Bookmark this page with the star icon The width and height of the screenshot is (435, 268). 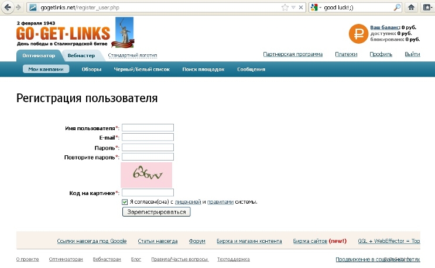click(x=285, y=8)
